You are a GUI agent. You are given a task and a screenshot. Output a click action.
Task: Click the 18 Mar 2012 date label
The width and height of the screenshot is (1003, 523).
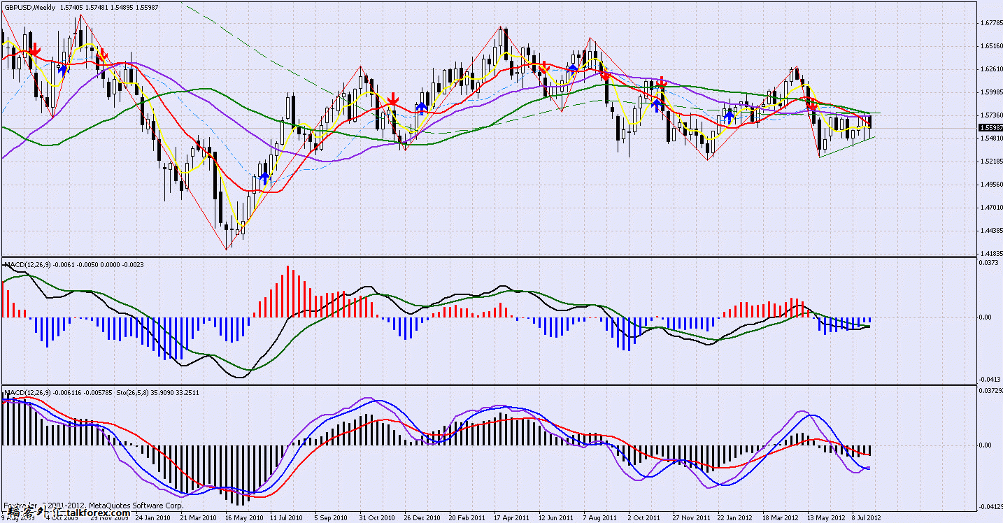click(x=780, y=517)
